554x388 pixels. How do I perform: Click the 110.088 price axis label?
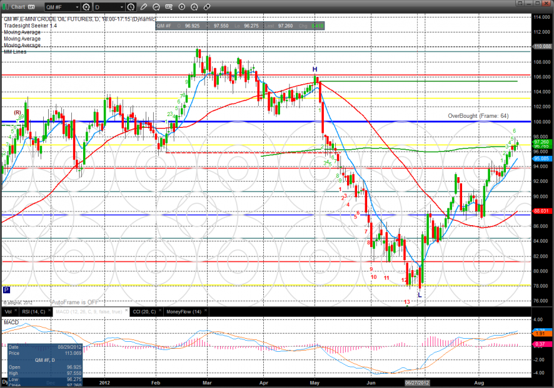(542, 46)
